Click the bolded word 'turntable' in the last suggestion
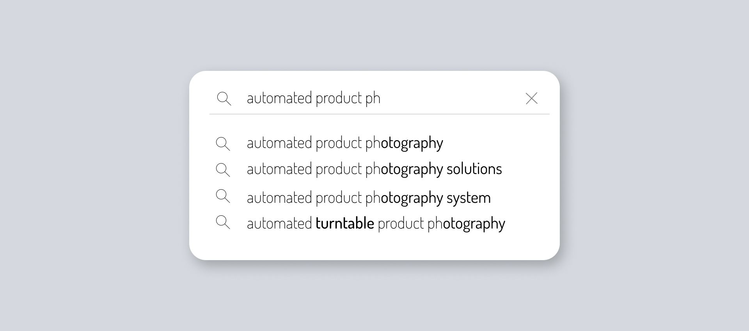 pos(345,223)
